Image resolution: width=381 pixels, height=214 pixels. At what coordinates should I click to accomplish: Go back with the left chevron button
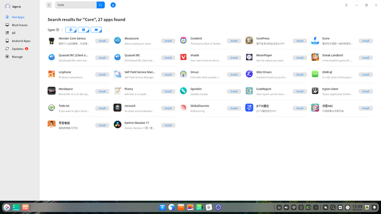tap(49, 5)
